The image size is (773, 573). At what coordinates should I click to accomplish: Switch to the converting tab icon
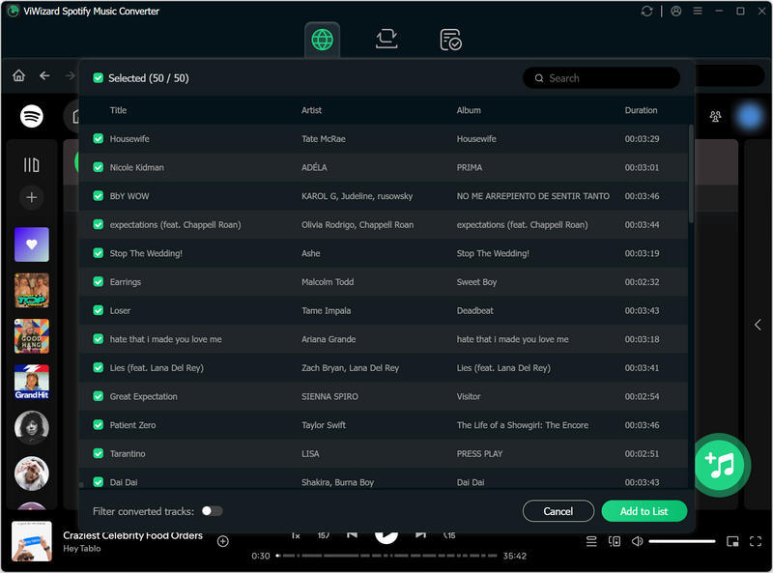pyautogui.click(x=386, y=39)
